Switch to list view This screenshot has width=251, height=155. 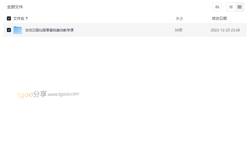pos(231,7)
